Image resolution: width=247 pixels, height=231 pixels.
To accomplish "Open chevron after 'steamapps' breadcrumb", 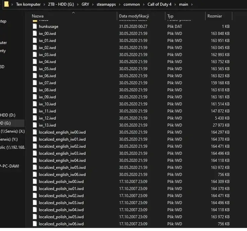I will 119,4.
